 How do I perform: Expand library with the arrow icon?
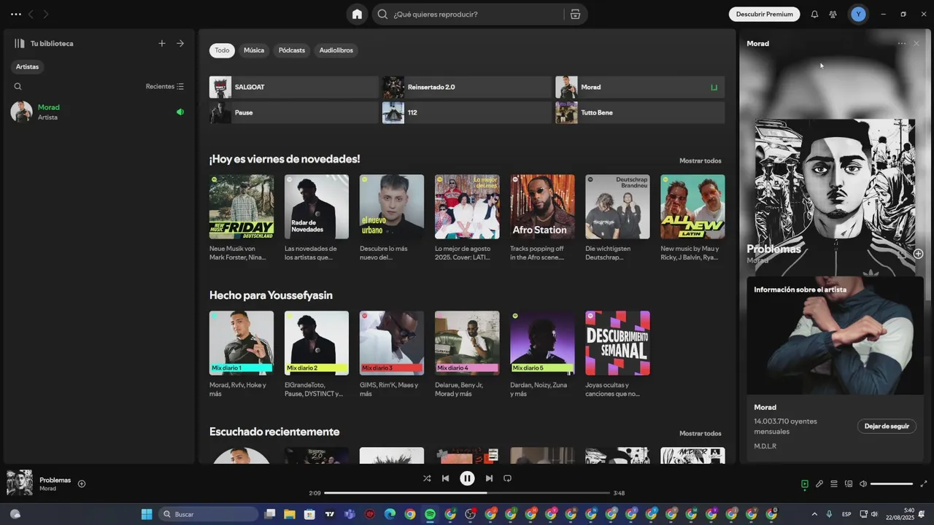tap(180, 43)
